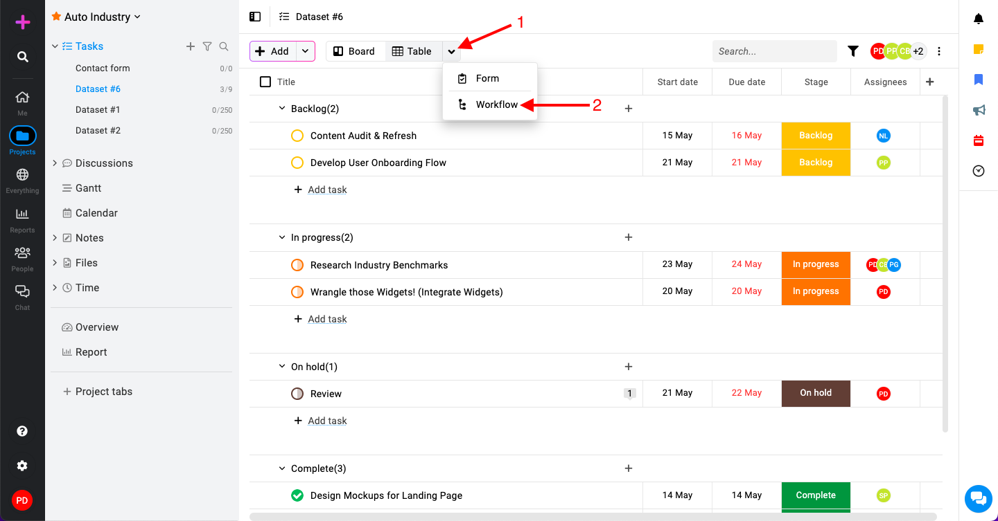Click the yellow Backlog stage of Content Audit
Viewport: 998px width, 521px height.
tap(816, 136)
